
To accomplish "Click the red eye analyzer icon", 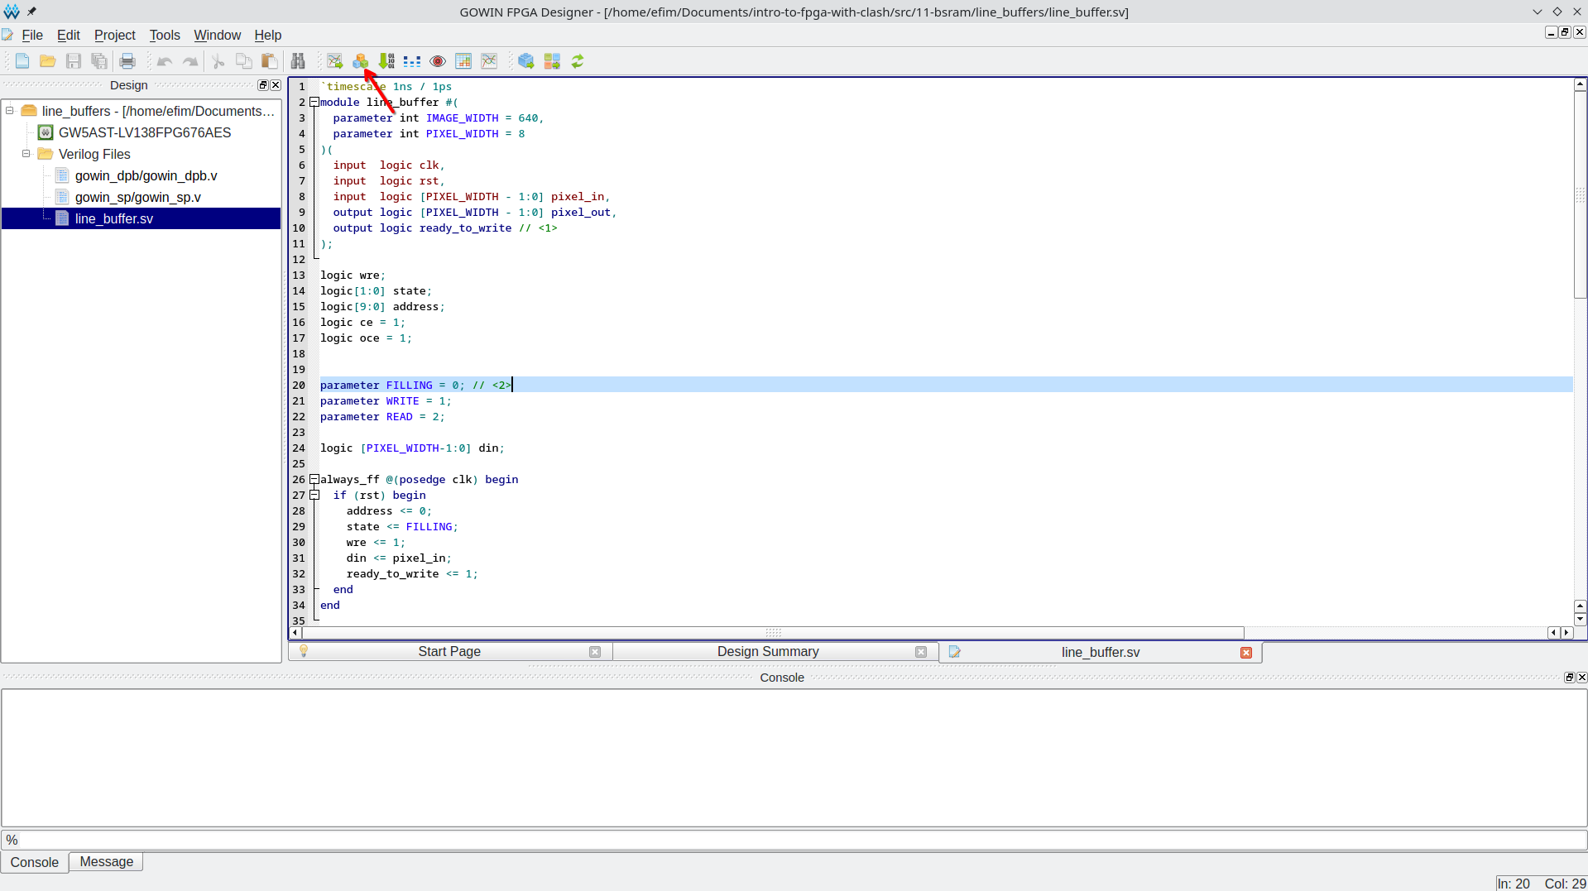I will (438, 61).
